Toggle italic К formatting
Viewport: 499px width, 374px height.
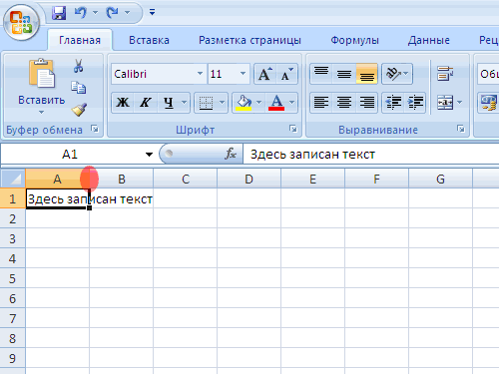[x=146, y=103]
